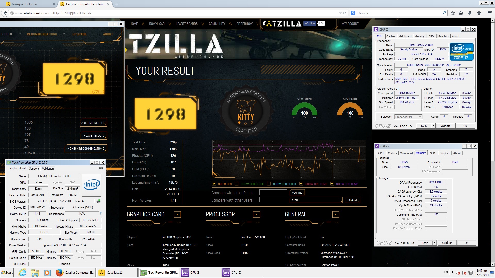Open Tools dropdown arrow in CPU window
The image size is (495, 278).
pyautogui.click(x=433, y=126)
